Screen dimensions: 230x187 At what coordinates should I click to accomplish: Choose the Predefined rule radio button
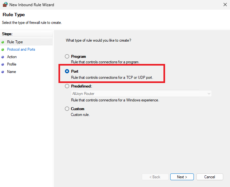pos(67,86)
